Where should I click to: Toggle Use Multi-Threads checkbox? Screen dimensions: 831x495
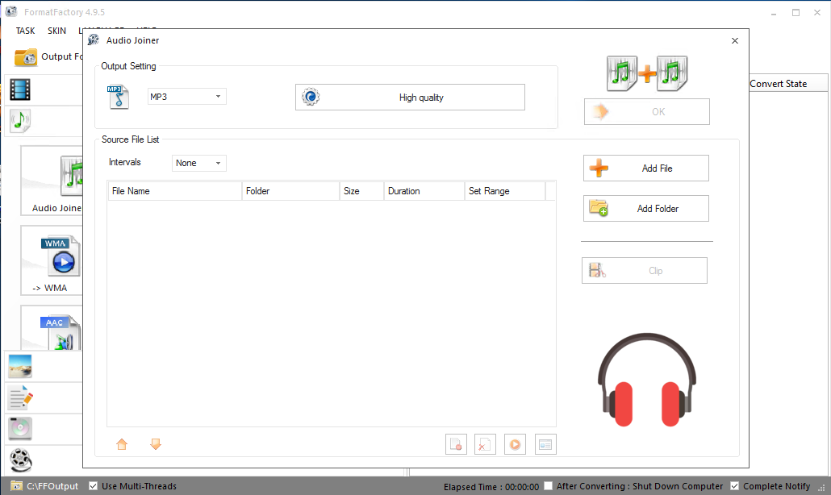pyautogui.click(x=94, y=486)
